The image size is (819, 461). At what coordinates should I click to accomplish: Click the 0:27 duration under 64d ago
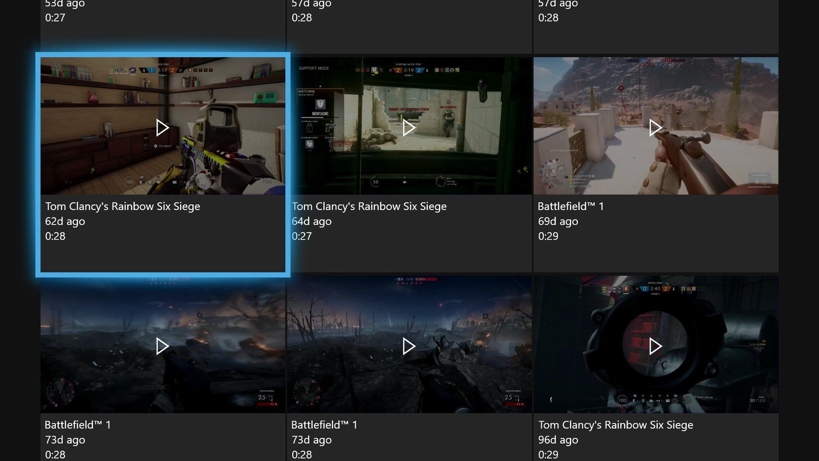[x=301, y=236]
